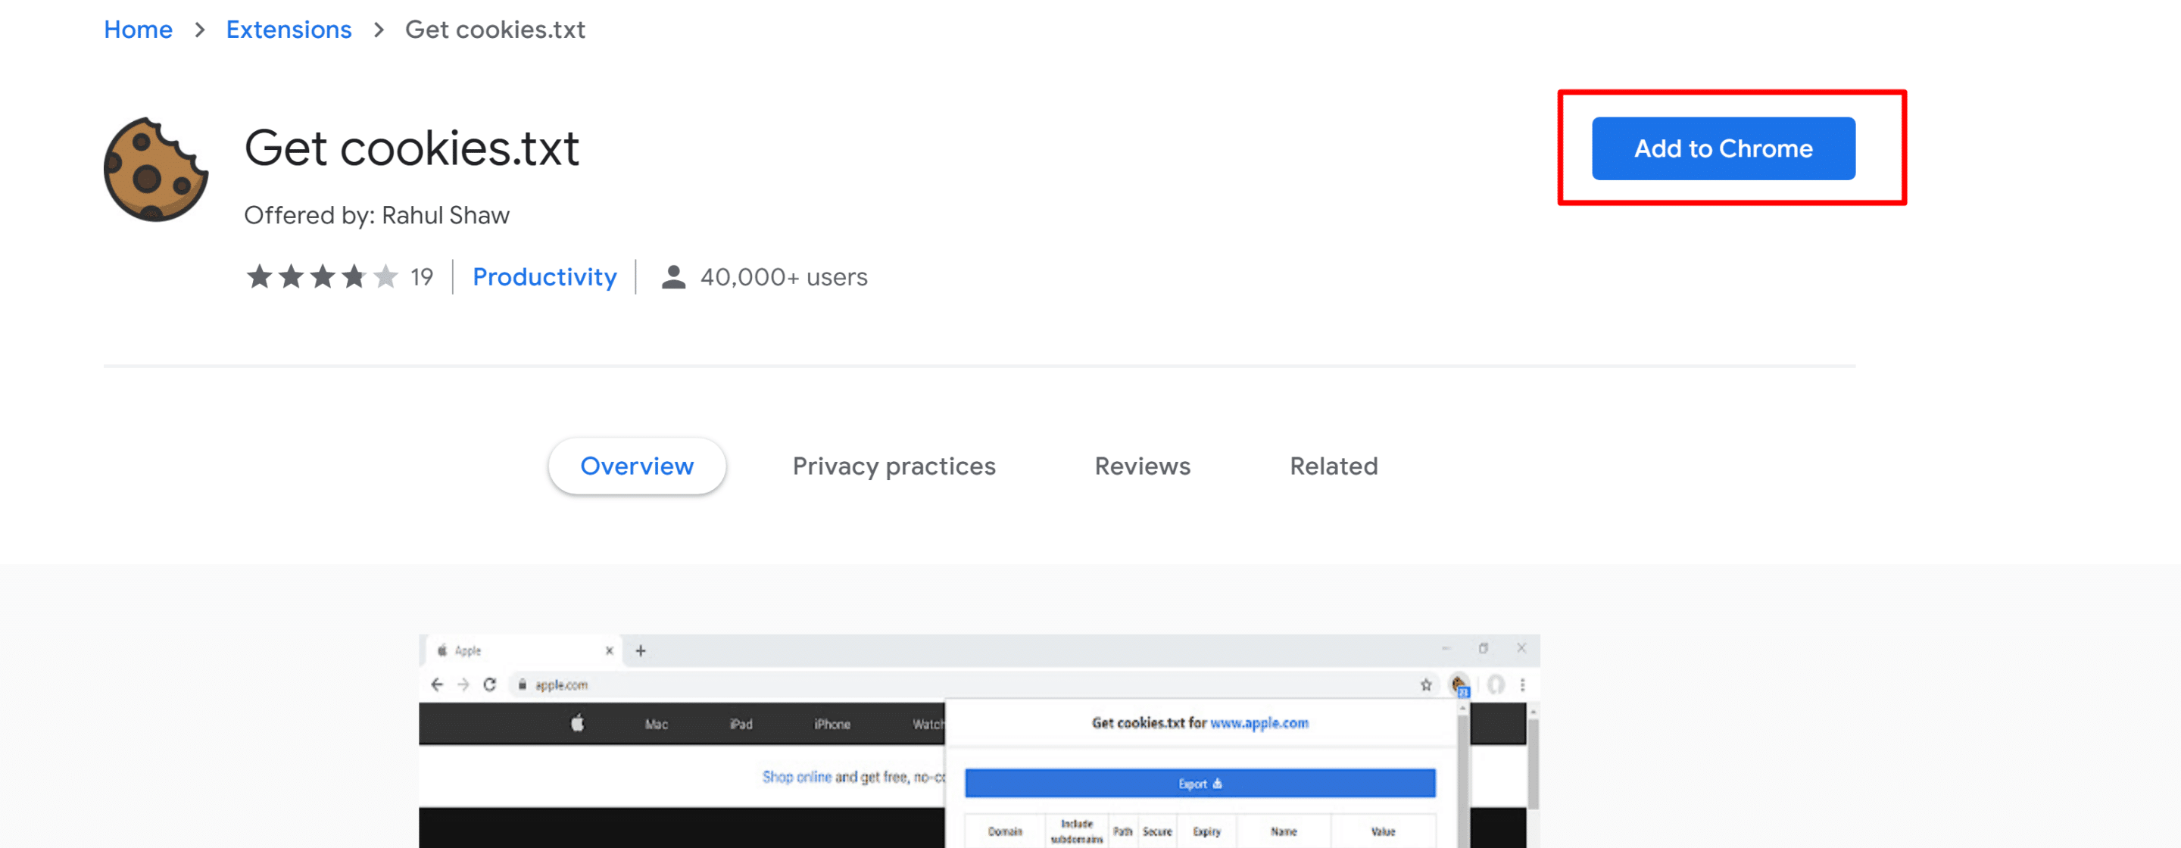Viewport: 2181px width, 848px height.
Task: Select the Productivity category link
Action: tap(544, 277)
